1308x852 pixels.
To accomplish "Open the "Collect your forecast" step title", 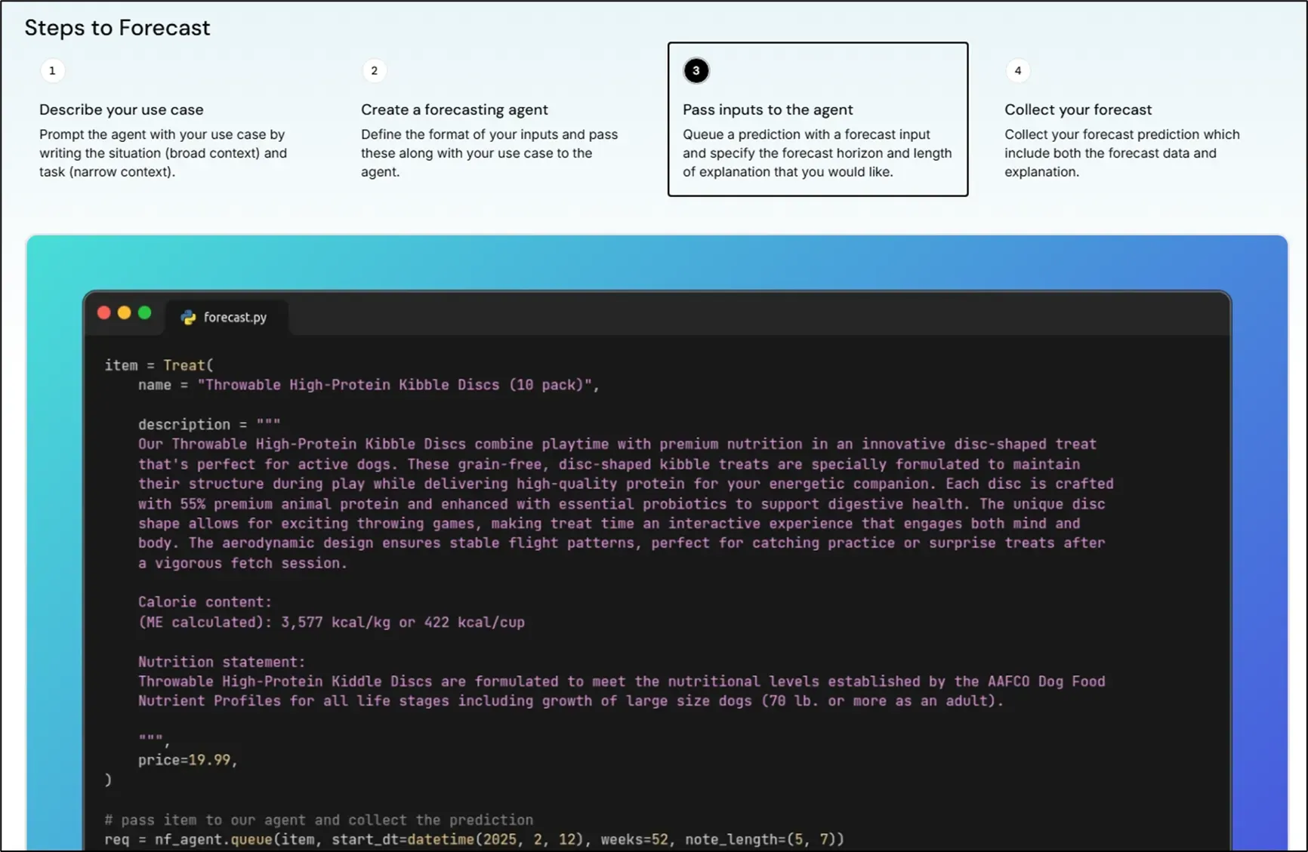I will [1078, 109].
